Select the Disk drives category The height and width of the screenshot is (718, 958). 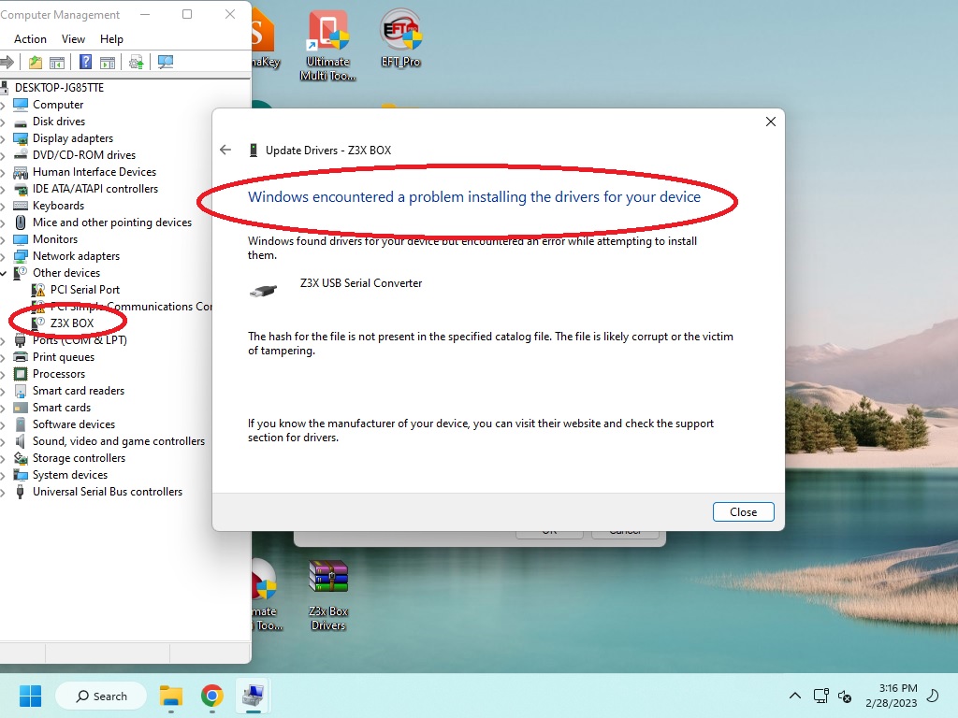(x=59, y=122)
